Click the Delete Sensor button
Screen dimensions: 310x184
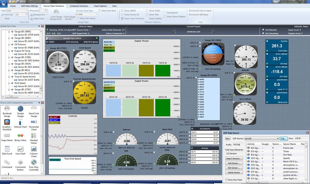[234, 173]
